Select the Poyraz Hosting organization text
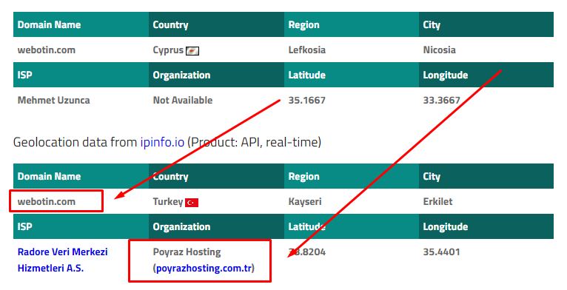This screenshot has width=567, height=290. [187, 252]
